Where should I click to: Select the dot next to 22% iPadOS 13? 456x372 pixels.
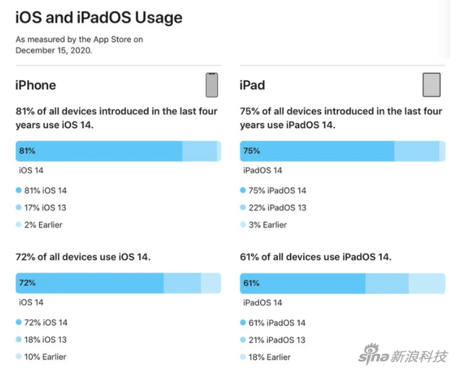(243, 208)
